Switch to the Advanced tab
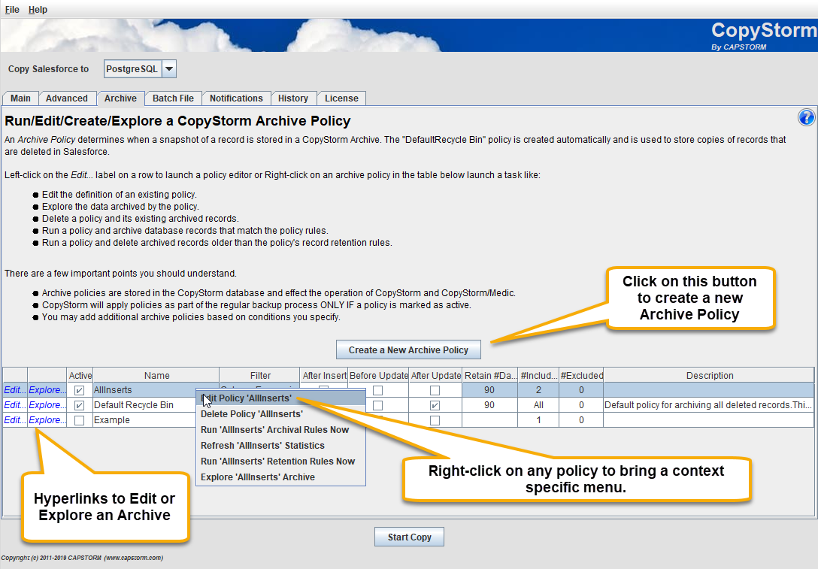The width and height of the screenshot is (818, 569). click(67, 98)
